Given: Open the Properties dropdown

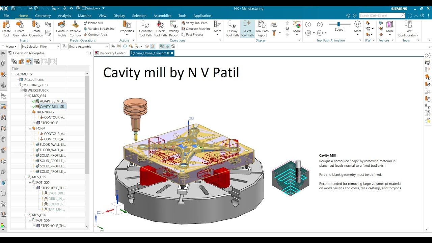Looking at the screenshot, I should [127, 28].
